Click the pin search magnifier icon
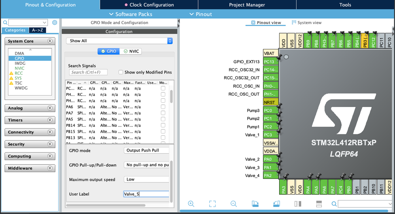The image size is (395, 214). [334, 204]
